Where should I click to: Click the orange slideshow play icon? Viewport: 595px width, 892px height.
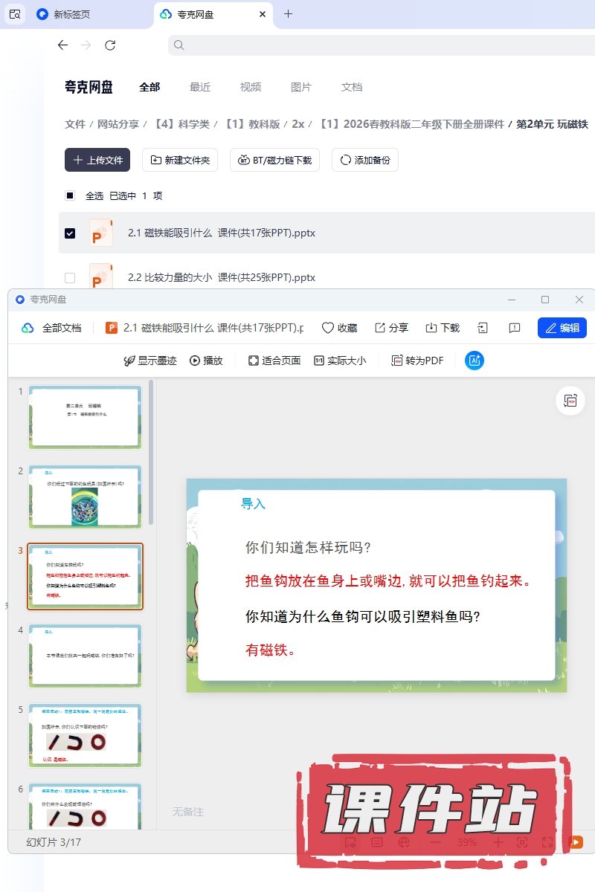575,842
